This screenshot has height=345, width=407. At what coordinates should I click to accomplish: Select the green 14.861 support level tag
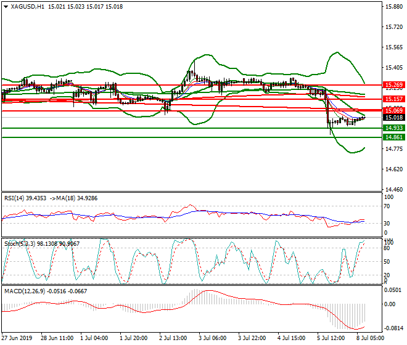393,137
